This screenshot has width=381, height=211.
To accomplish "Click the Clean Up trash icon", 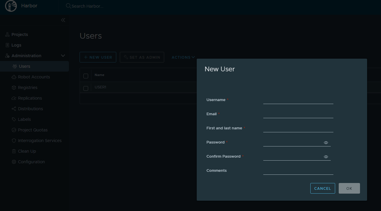I will pos(14,151).
